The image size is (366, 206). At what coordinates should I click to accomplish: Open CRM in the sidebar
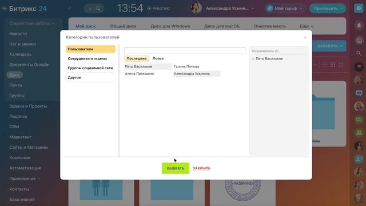tap(14, 126)
